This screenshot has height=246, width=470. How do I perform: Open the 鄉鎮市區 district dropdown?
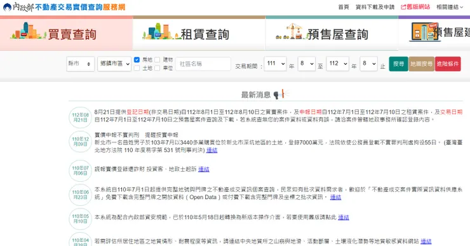tap(114, 64)
